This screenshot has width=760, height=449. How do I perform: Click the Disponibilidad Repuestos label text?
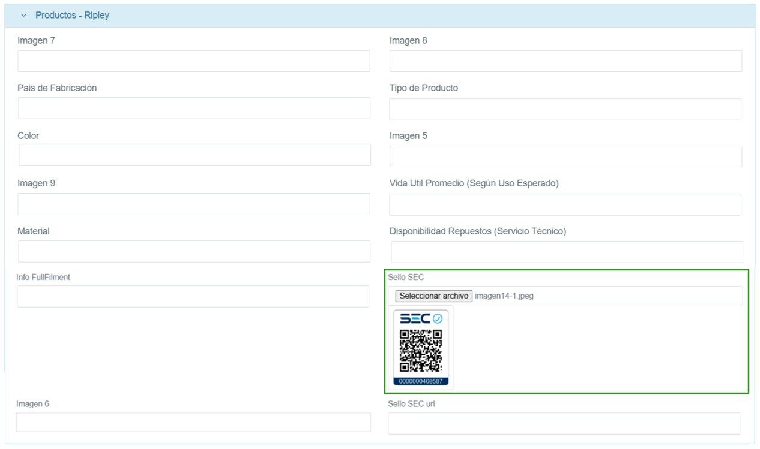[478, 231]
